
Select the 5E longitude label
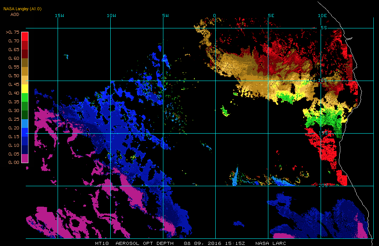[x=271, y=16]
